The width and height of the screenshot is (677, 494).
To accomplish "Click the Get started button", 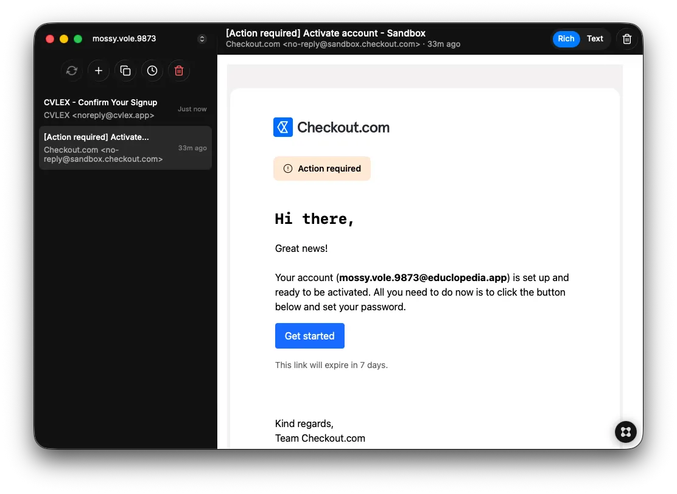I will (309, 336).
